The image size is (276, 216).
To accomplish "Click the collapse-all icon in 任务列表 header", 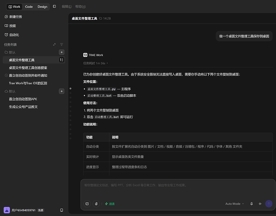I will click(x=54, y=44).
